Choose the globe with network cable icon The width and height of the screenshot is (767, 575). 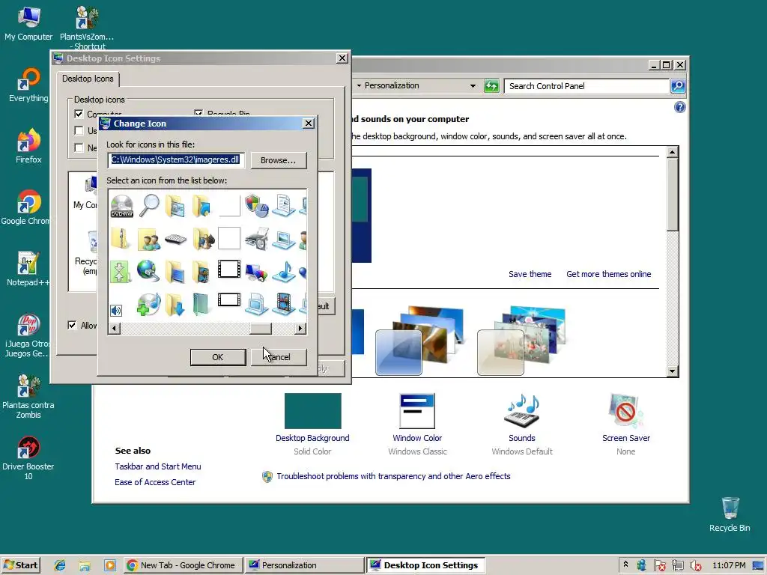point(148,271)
